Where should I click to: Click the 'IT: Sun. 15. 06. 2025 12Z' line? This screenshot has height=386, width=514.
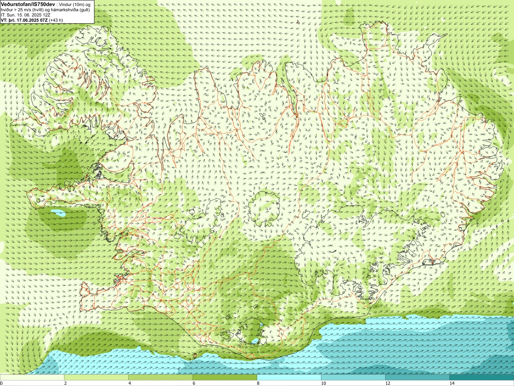coord(26,15)
